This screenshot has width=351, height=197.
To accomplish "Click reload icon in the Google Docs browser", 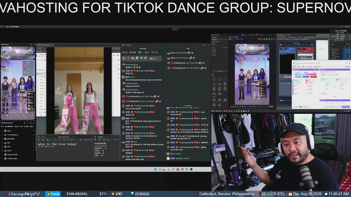I will click(x=40, y=48).
